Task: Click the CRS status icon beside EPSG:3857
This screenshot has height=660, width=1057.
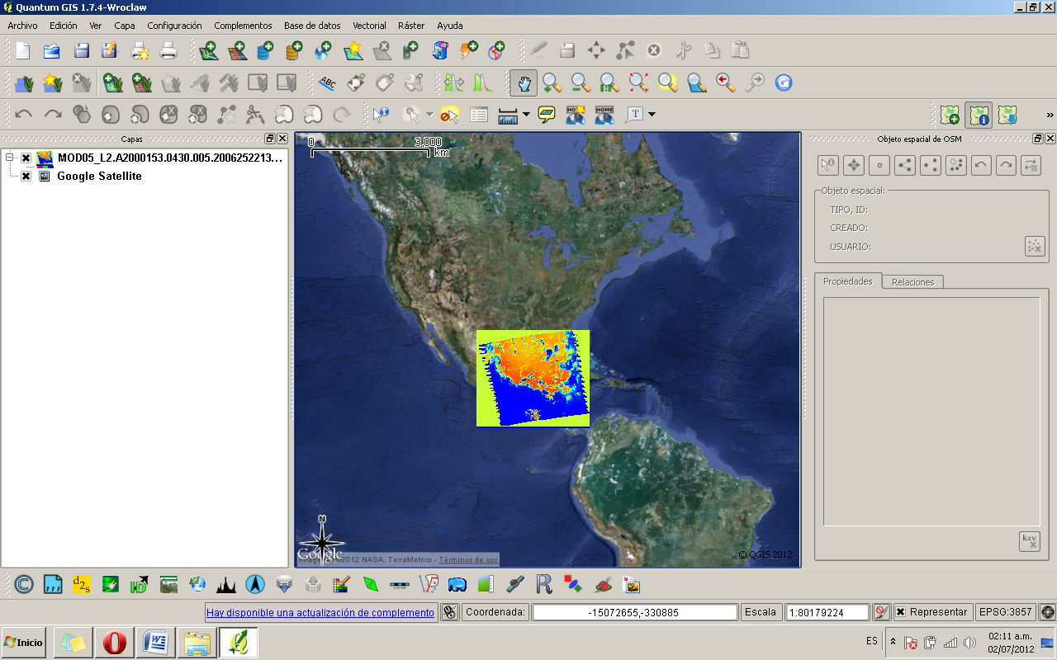Action: 1048,612
